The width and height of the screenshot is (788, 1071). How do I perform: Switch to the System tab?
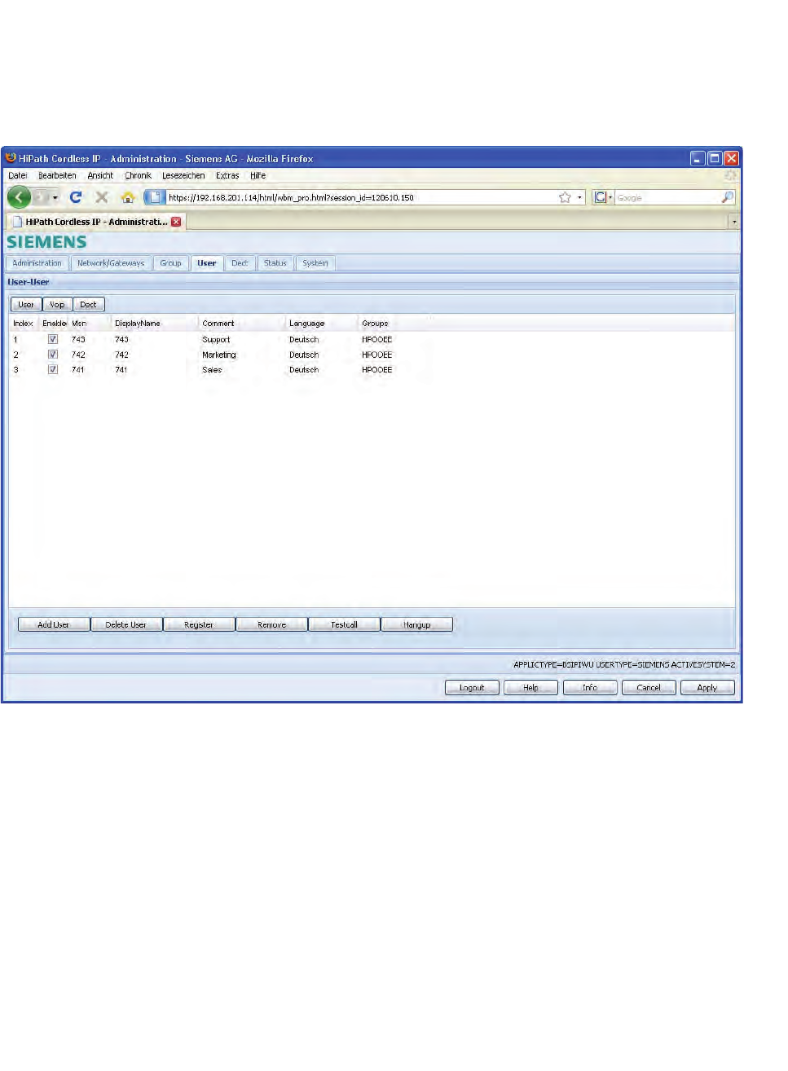315,263
